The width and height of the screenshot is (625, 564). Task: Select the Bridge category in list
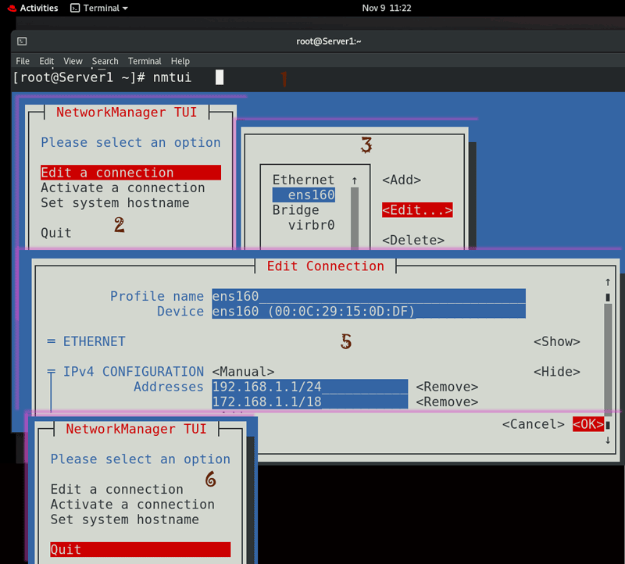(296, 210)
